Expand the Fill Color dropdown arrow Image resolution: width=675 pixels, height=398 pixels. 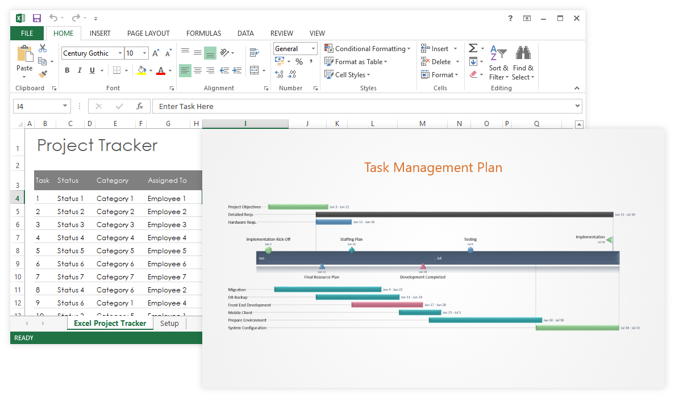coord(151,70)
